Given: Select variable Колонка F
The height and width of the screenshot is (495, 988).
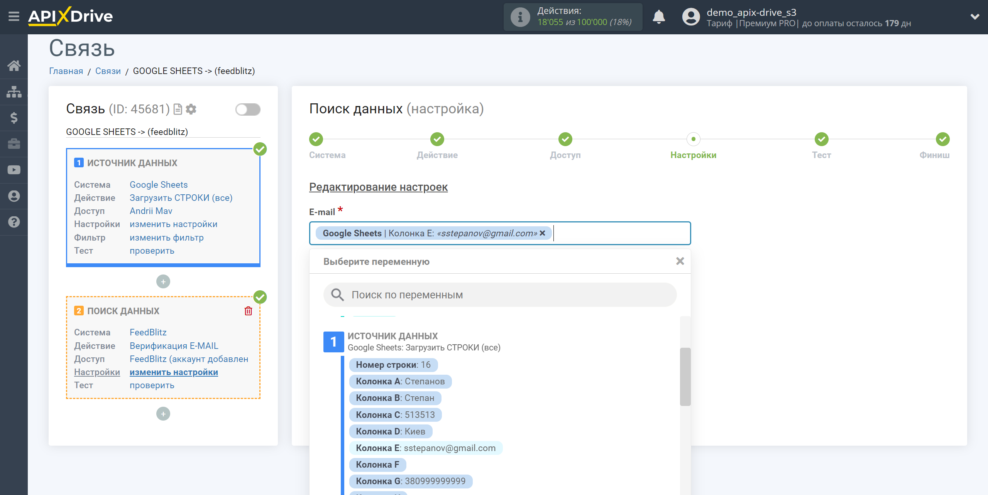Looking at the screenshot, I should tap(377, 465).
